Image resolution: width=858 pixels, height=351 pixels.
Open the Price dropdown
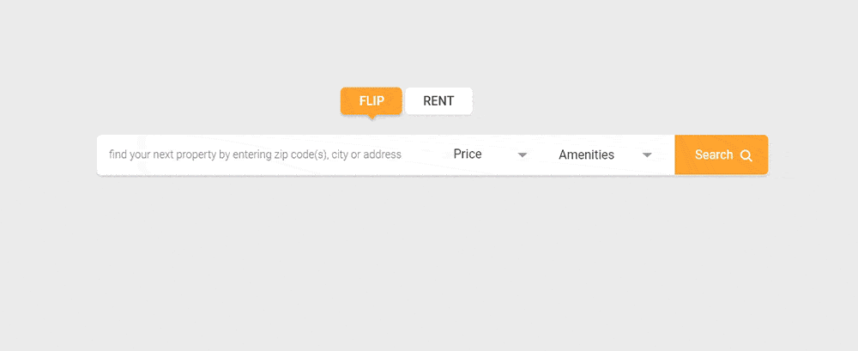click(490, 155)
